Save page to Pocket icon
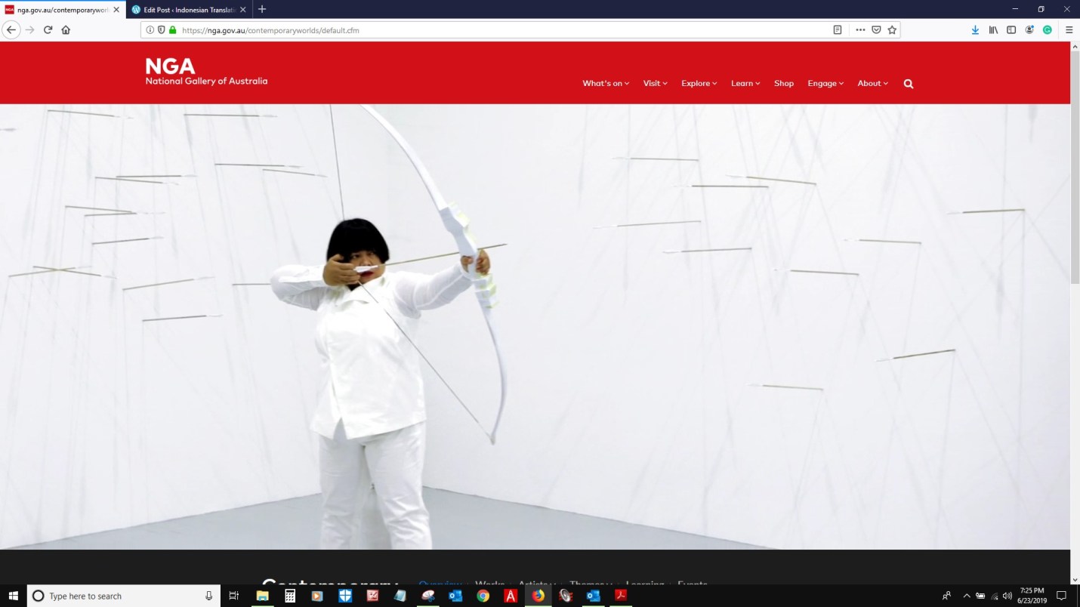The height and width of the screenshot is (607, 1080). click(876, 30)
